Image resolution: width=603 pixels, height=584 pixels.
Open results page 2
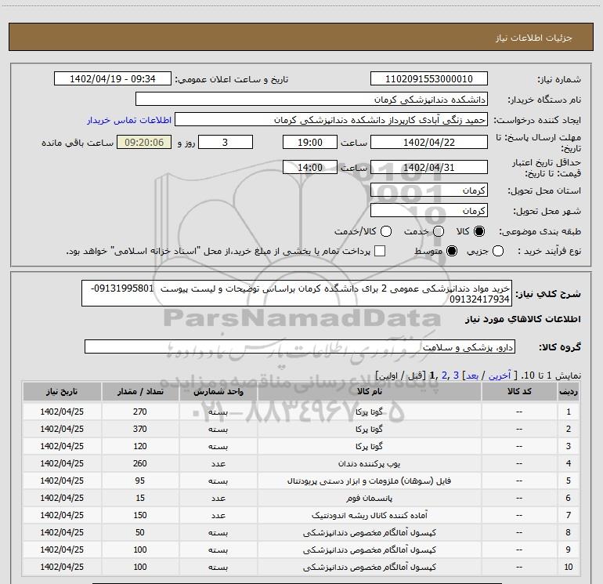[x=445, y=375]
